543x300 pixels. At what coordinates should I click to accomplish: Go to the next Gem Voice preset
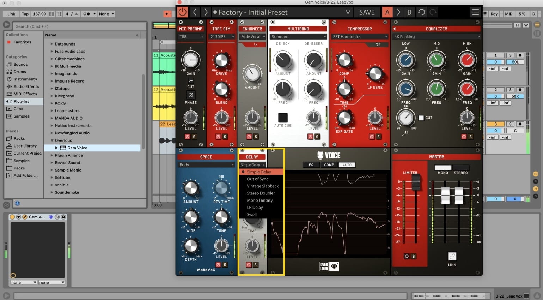pos(206,12)
